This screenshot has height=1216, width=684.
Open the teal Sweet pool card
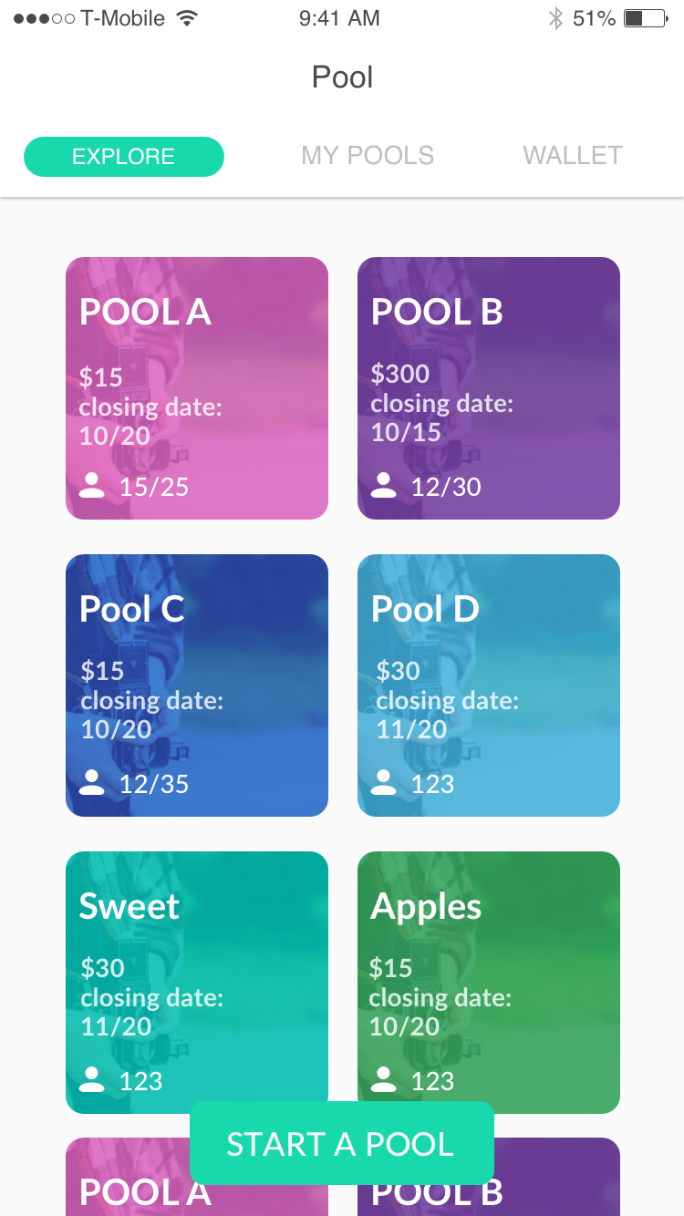(197, 983)
